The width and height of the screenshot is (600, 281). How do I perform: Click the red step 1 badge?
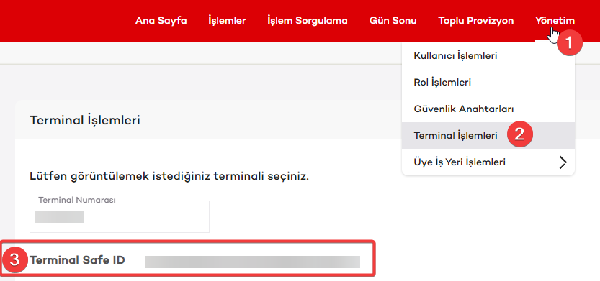(x=569, y=43)
